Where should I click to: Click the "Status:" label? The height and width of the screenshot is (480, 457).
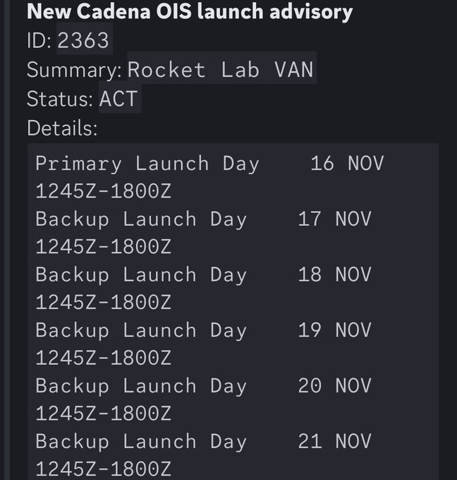point(60,99)
